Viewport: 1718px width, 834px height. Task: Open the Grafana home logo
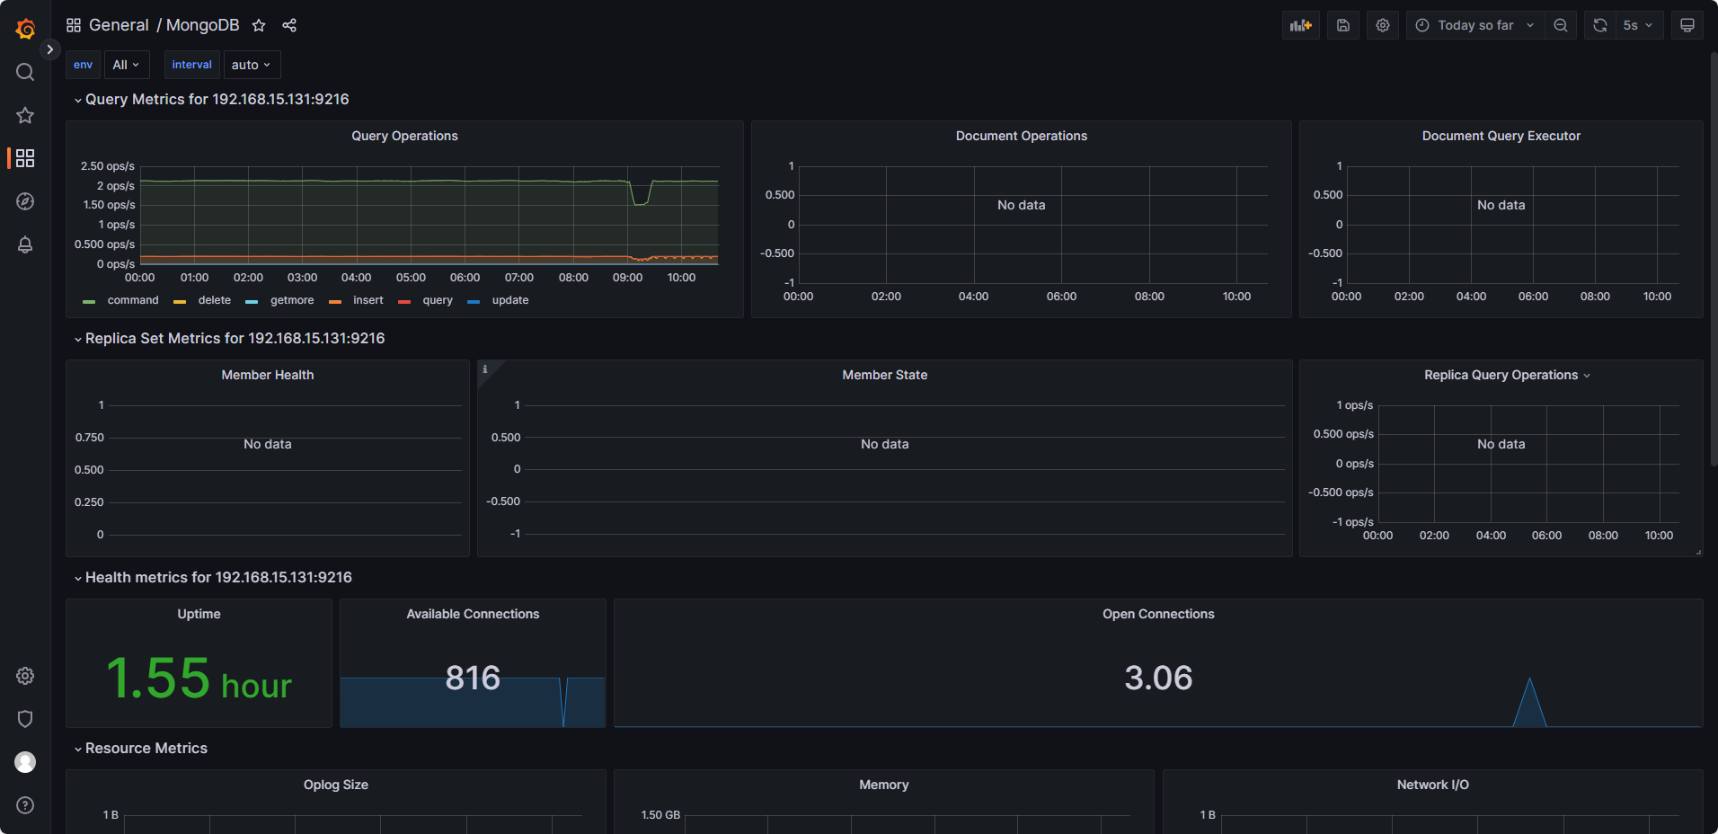pos(25,29)
